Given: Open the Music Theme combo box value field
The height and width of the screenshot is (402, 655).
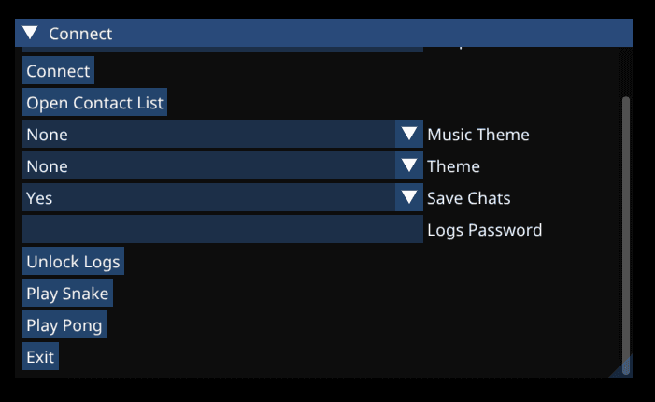Looking at the screenshot, I should pyautogui.click(x=207, y=135).
